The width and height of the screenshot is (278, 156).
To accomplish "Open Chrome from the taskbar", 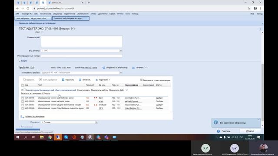I will pos(50,137).
